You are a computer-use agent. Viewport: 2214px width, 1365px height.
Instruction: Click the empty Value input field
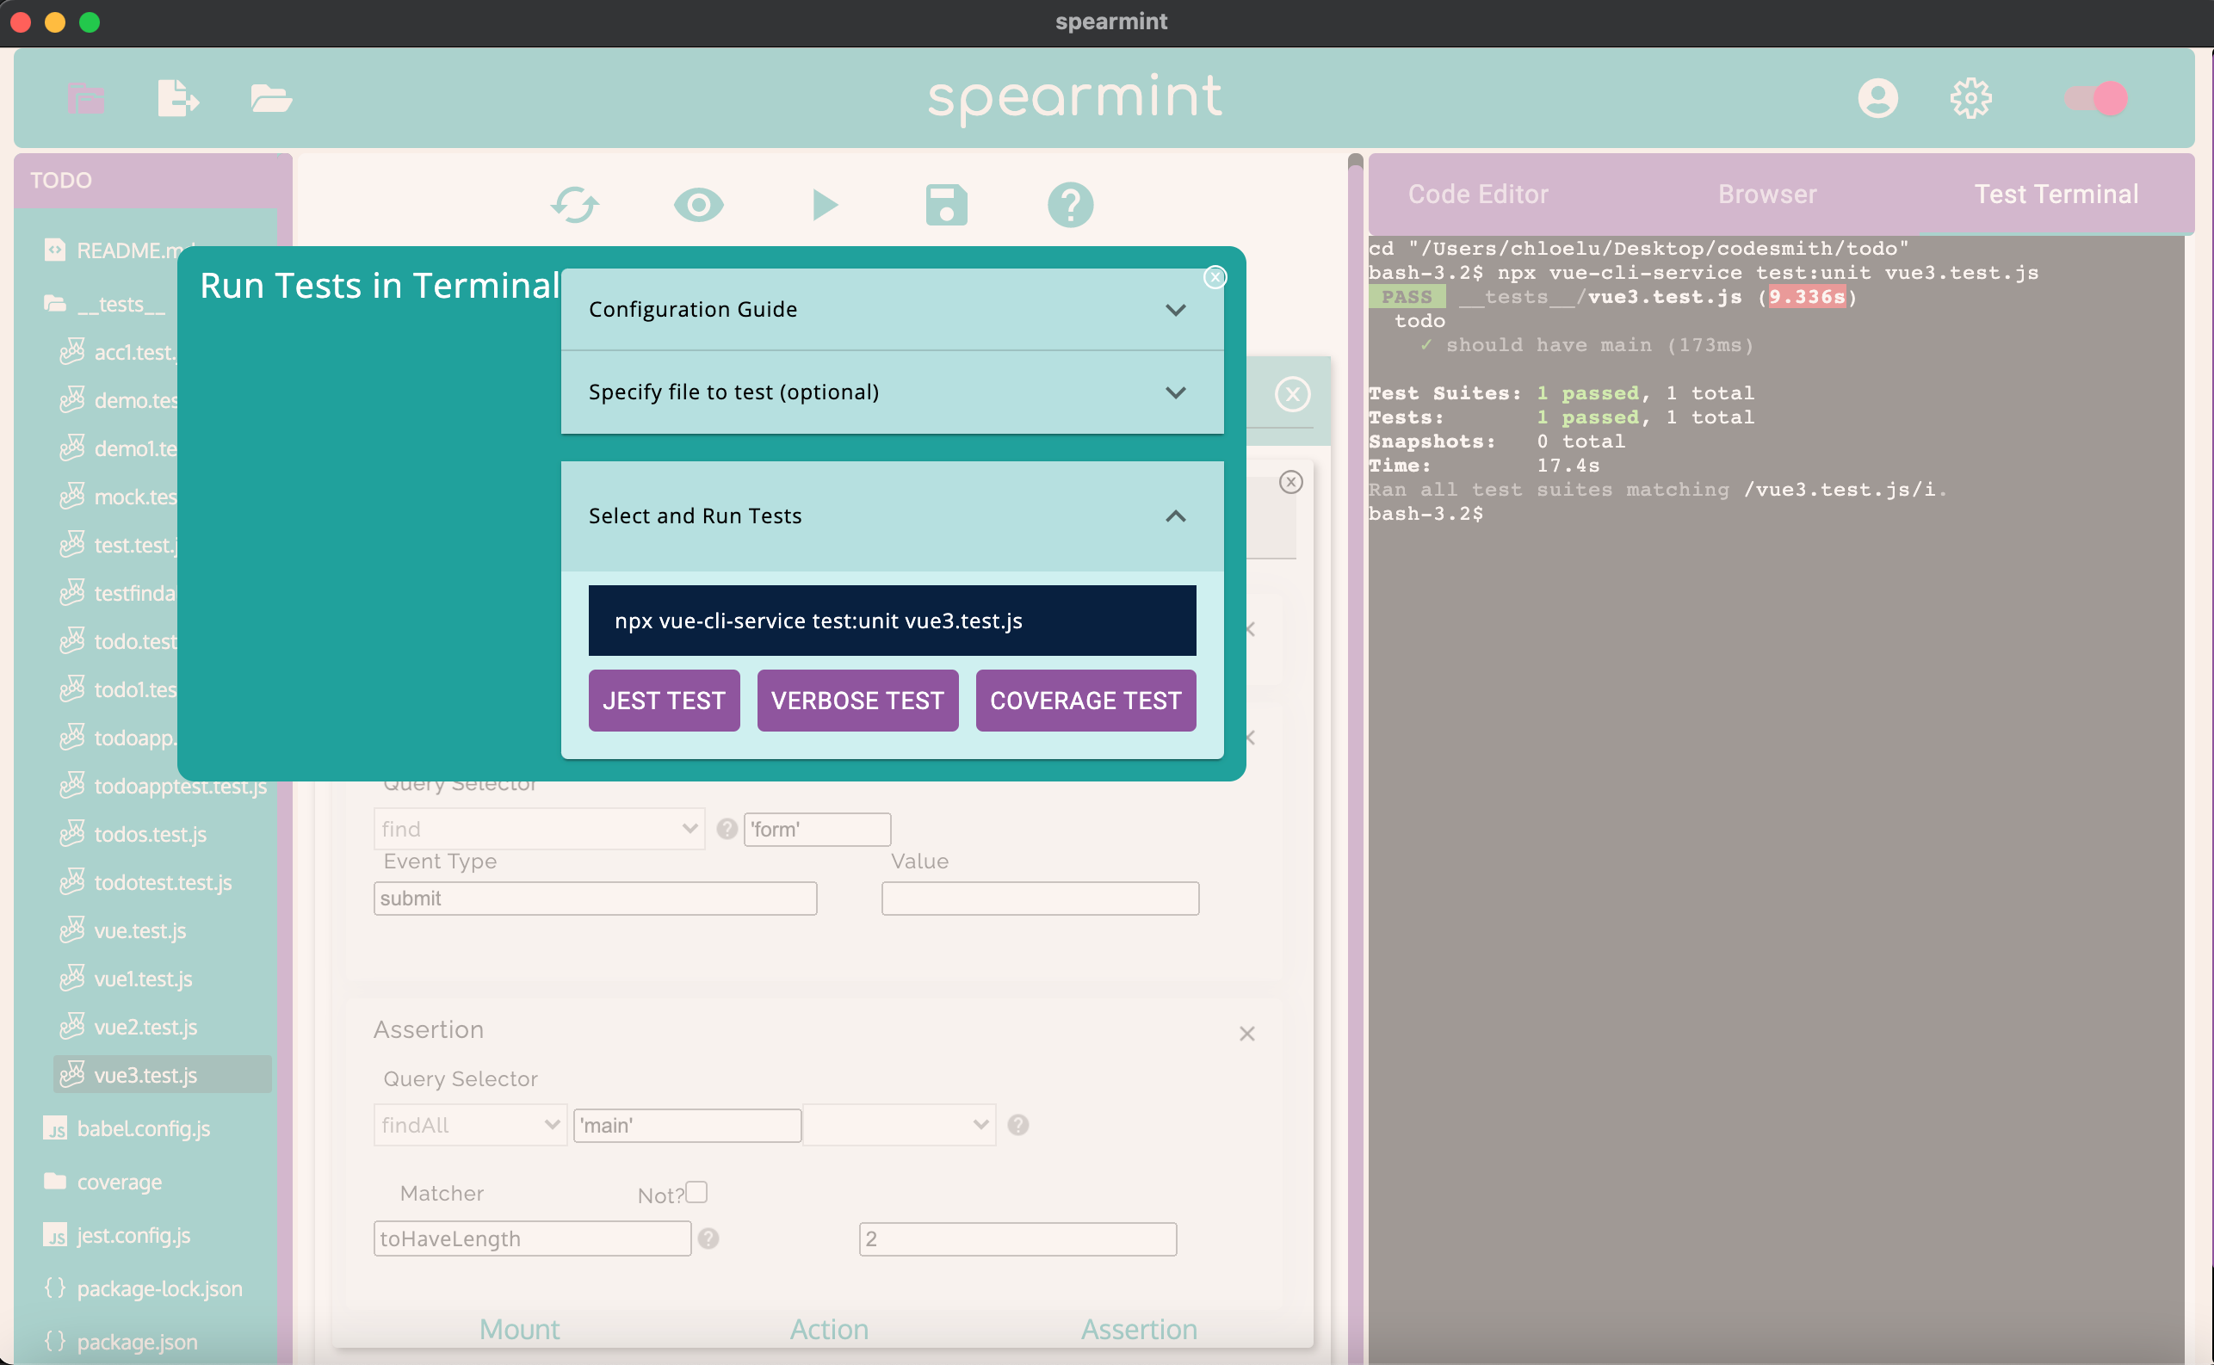[1040, 899]
